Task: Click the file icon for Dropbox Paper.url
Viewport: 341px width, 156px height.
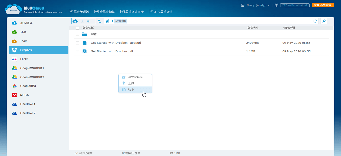Action: (84, 43)
